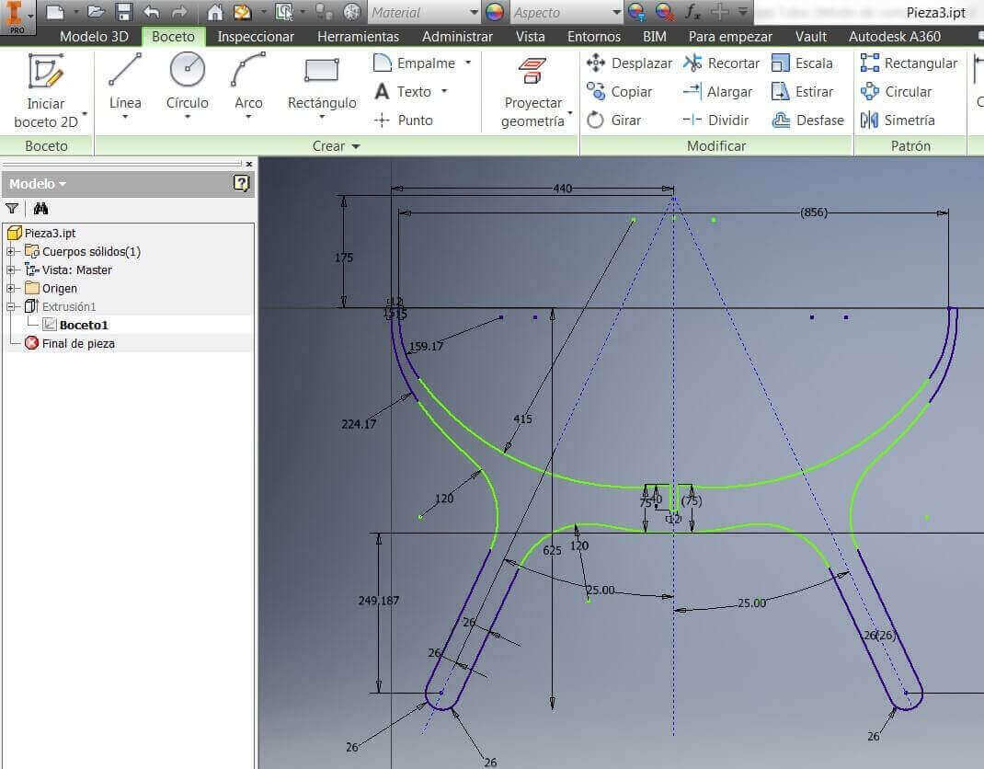The image size is (984, 769).
Task: Select Boceto1 in the model tree
Action: click(84, 326)
